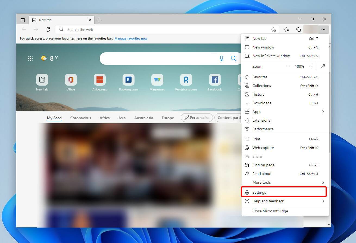Viewport: 356px width, 243px height.
Task: Choose Close Microsoft Edge
Action: tap(285, 211)
